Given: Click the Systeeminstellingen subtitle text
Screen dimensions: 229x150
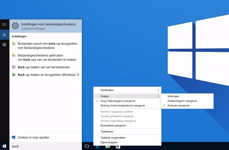Looking at the screenshot, I should tap(33, 29).
